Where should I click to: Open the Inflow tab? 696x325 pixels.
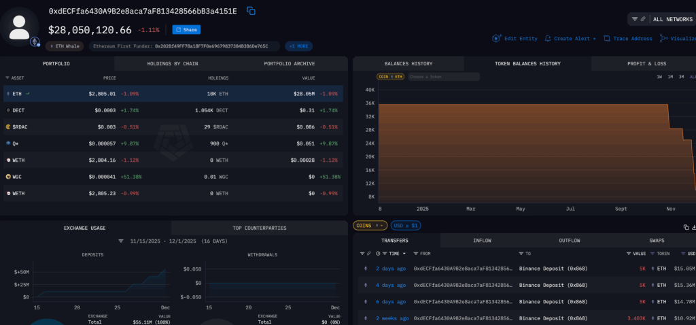tap(483, 241)
